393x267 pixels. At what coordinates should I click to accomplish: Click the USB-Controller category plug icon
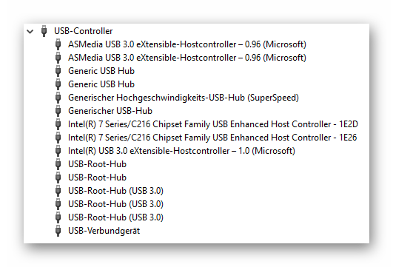tap(44, 31)
